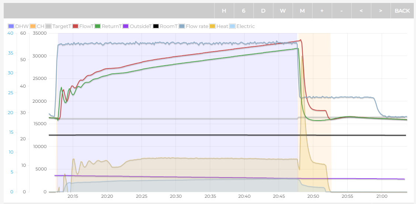The image size is (416, 204).
Task: Toggle the DHW series in legend
Action: [18, 27]
